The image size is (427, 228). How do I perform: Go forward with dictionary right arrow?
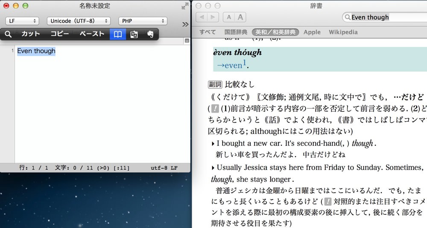(x=213, y=17)
